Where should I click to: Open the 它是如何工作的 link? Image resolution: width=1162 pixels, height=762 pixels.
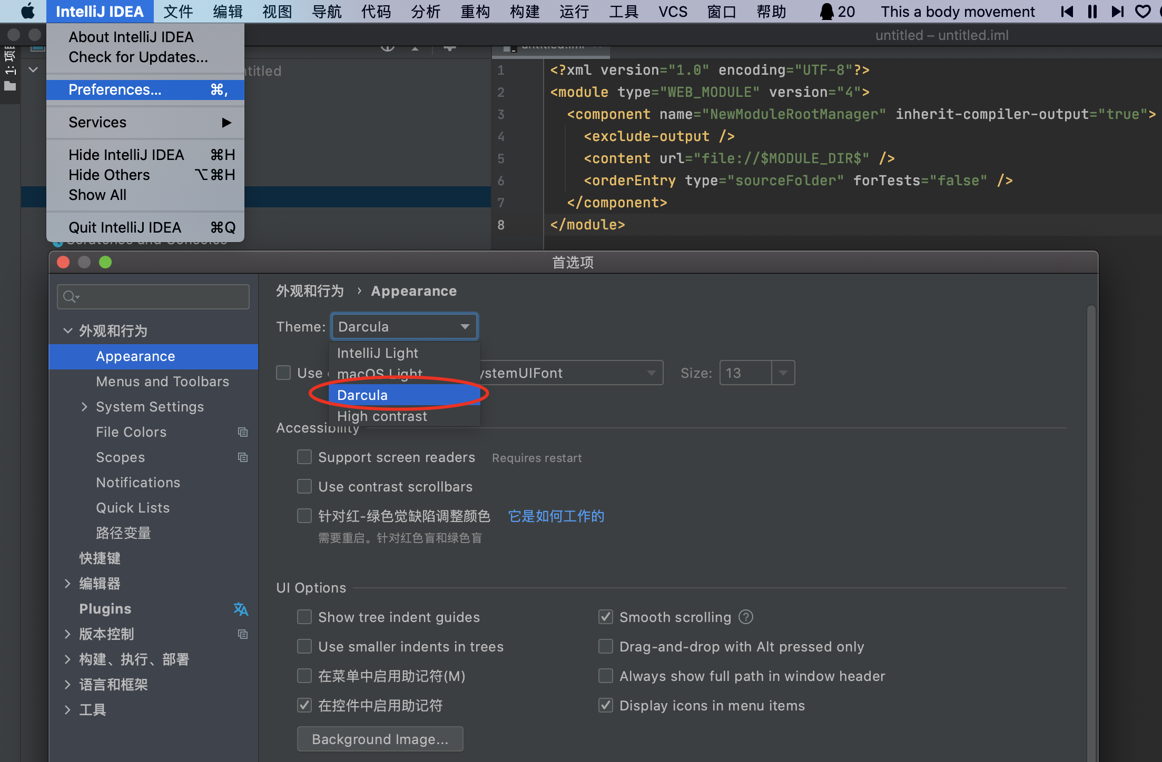tap(556, 516)
